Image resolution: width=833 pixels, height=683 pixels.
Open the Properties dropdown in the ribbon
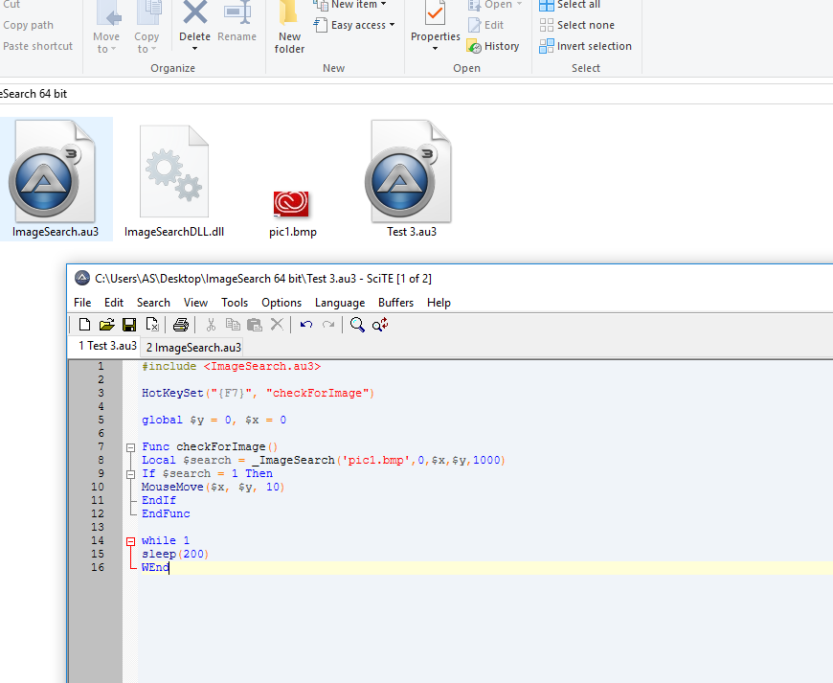(x=436, y=50)
